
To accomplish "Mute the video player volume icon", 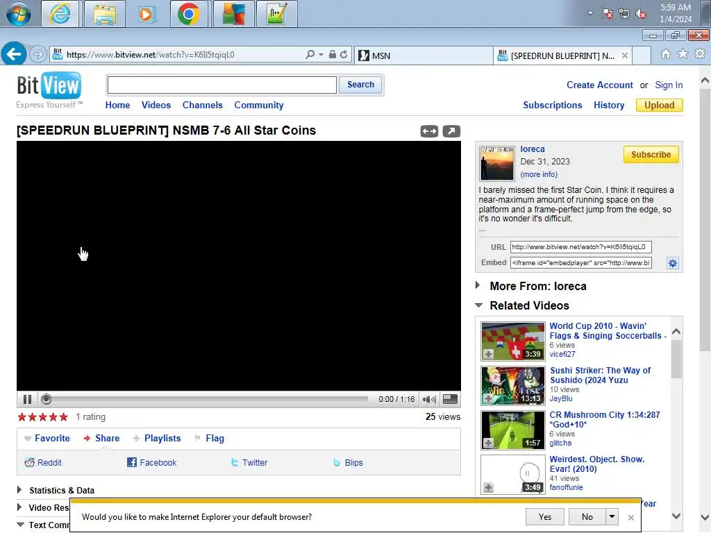I will coord(429,399).
